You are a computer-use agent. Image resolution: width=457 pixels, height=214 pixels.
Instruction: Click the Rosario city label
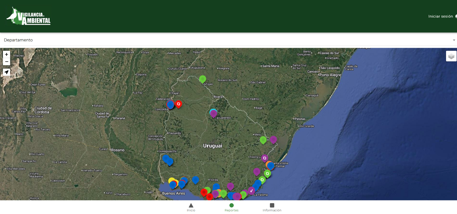(118, 150)
